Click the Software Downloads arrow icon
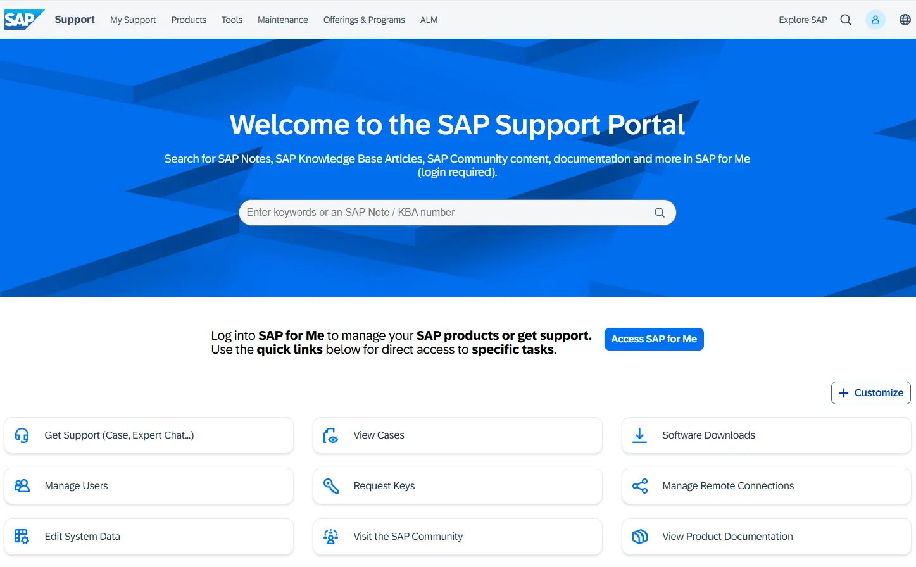Screen dimensions: 916x567 point(639,435)
